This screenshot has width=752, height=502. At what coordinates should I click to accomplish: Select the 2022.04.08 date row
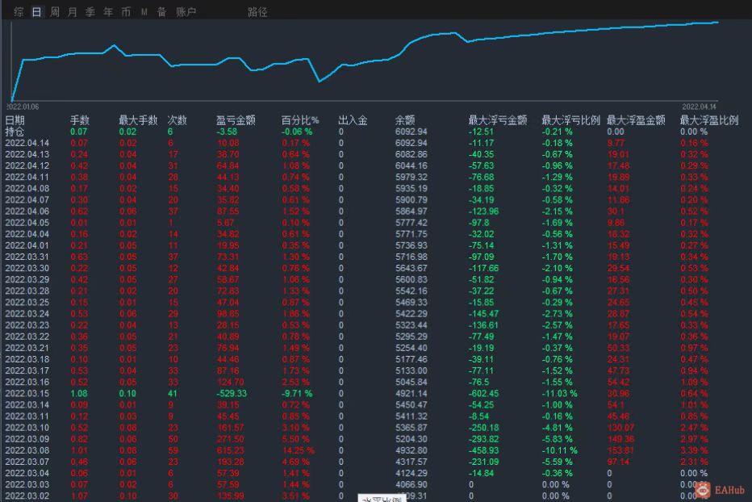pos(27,189)
